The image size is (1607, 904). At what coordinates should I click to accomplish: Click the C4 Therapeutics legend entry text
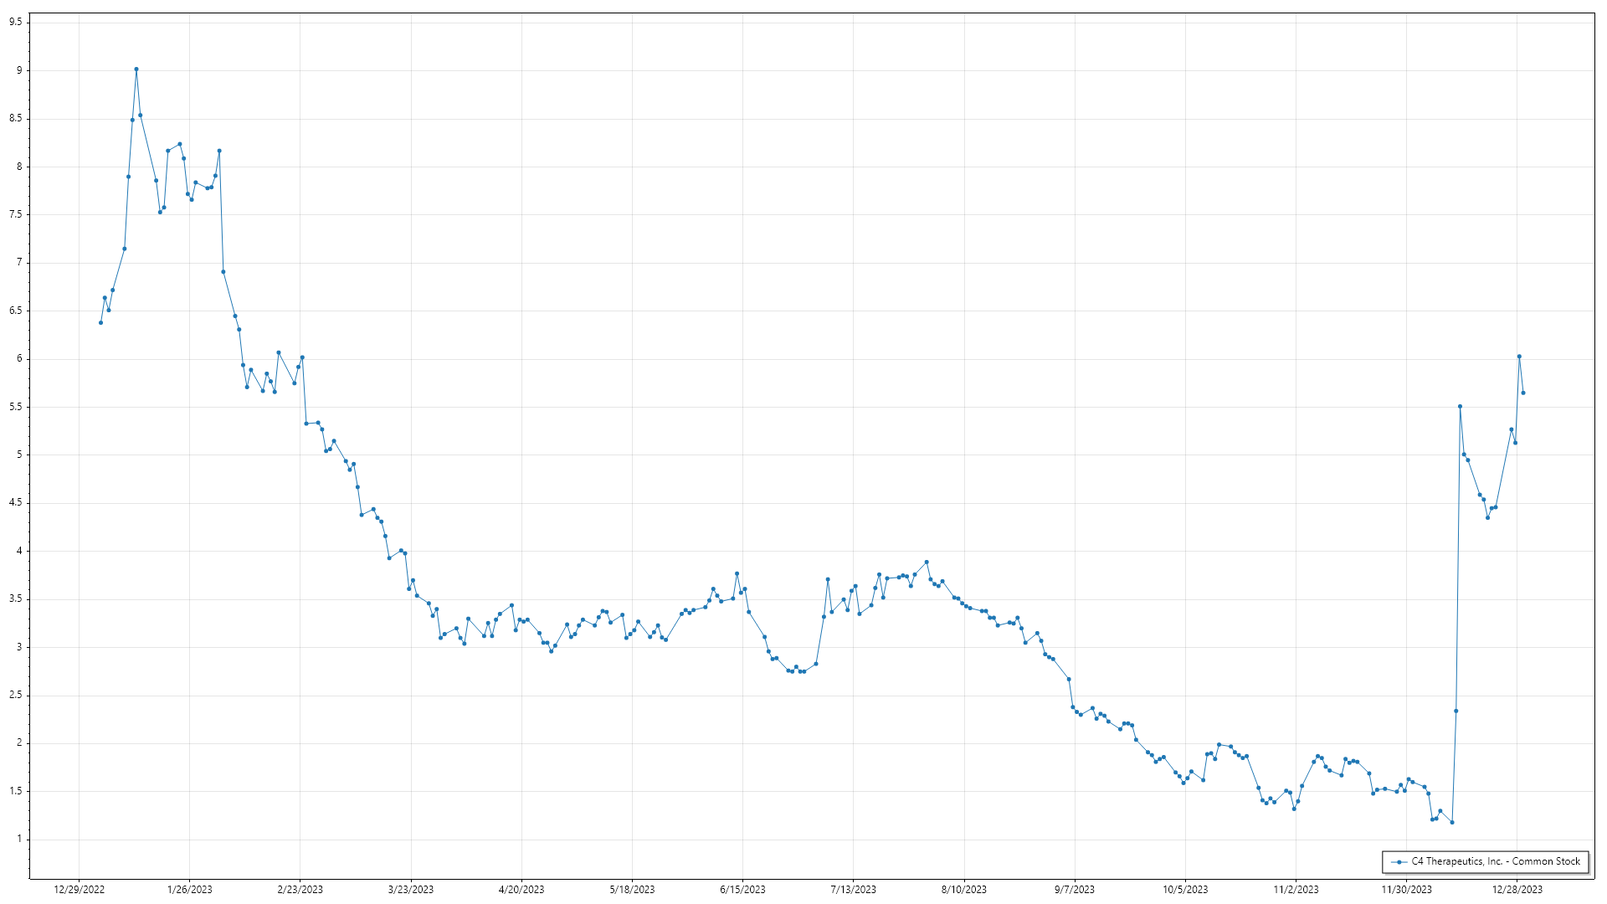click(x=1496, y=861)
